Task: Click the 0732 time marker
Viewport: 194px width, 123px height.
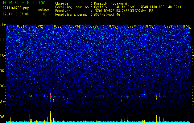Action: 39,26
